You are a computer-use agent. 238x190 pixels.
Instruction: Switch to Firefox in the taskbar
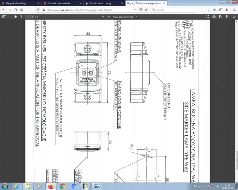(51, 186)
